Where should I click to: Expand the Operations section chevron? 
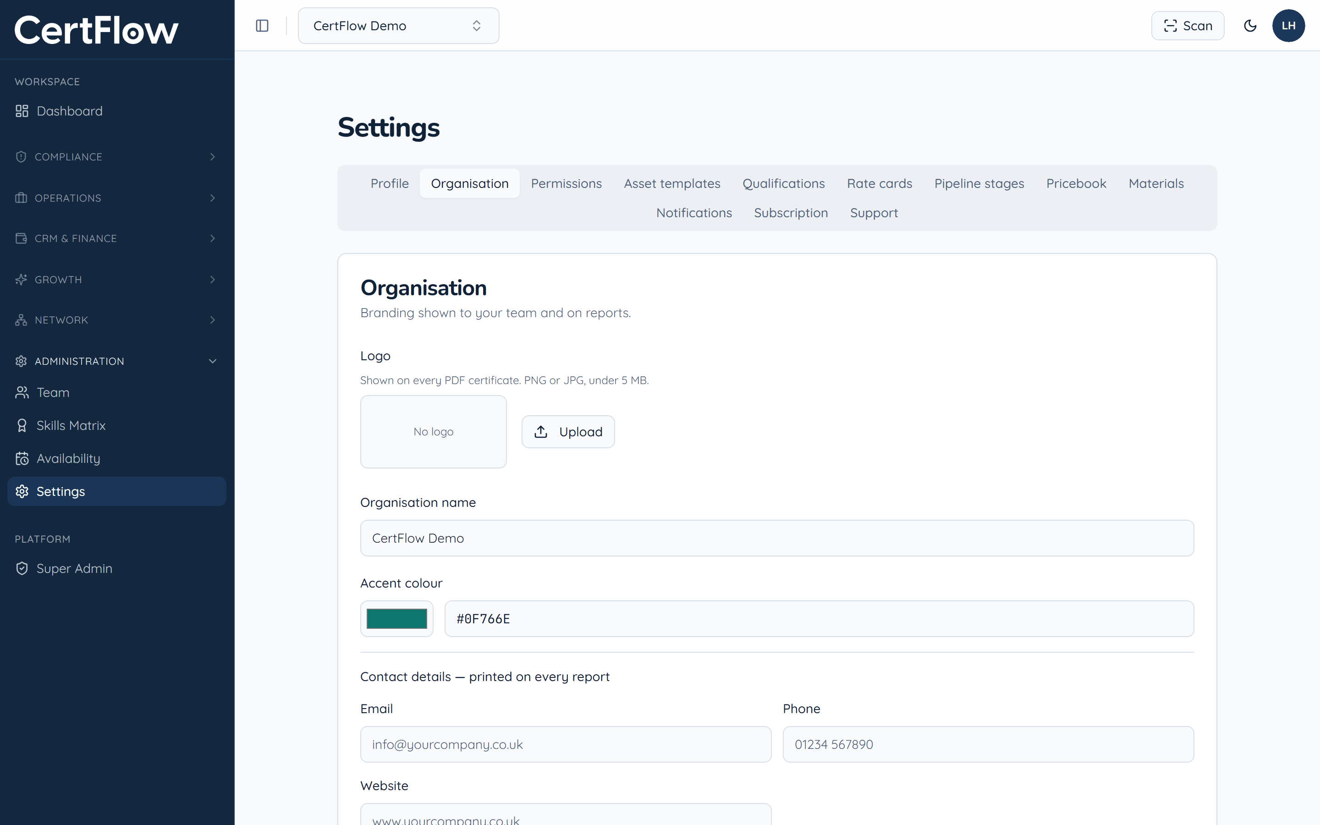point(213,198)
